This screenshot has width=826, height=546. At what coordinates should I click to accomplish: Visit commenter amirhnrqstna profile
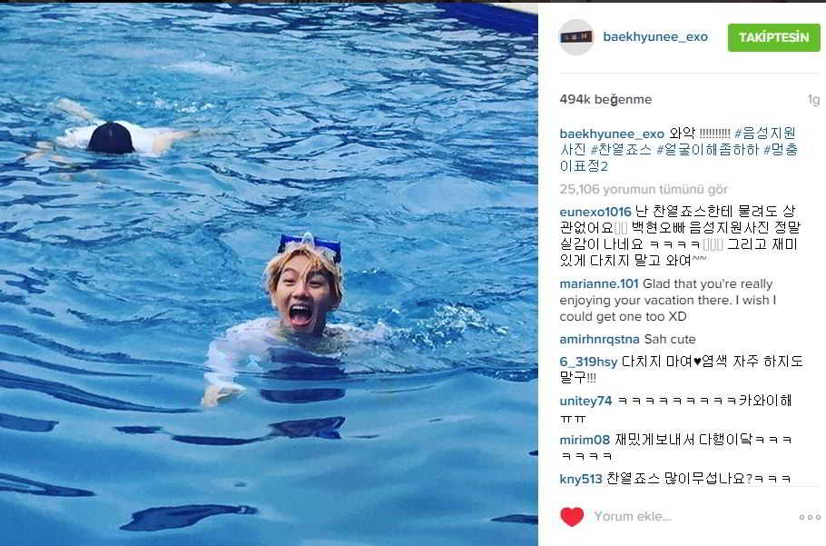(x=599, y=340)
